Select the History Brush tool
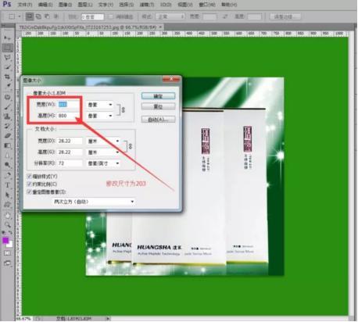358x322 pixels. pyautogui.click(x=7, y=126)
